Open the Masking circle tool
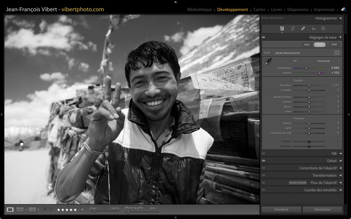The width and height of the screenshot is (351, 219). 323,28
